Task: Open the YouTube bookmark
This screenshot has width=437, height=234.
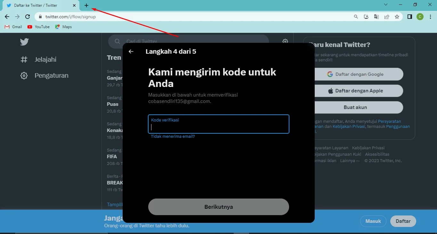Action: [x=38, y=27]
